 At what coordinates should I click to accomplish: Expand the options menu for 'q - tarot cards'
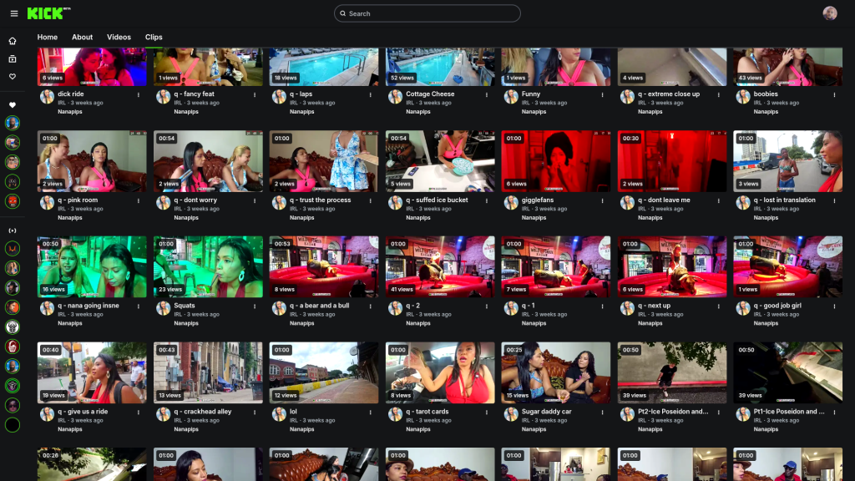(x=487, y=413)
